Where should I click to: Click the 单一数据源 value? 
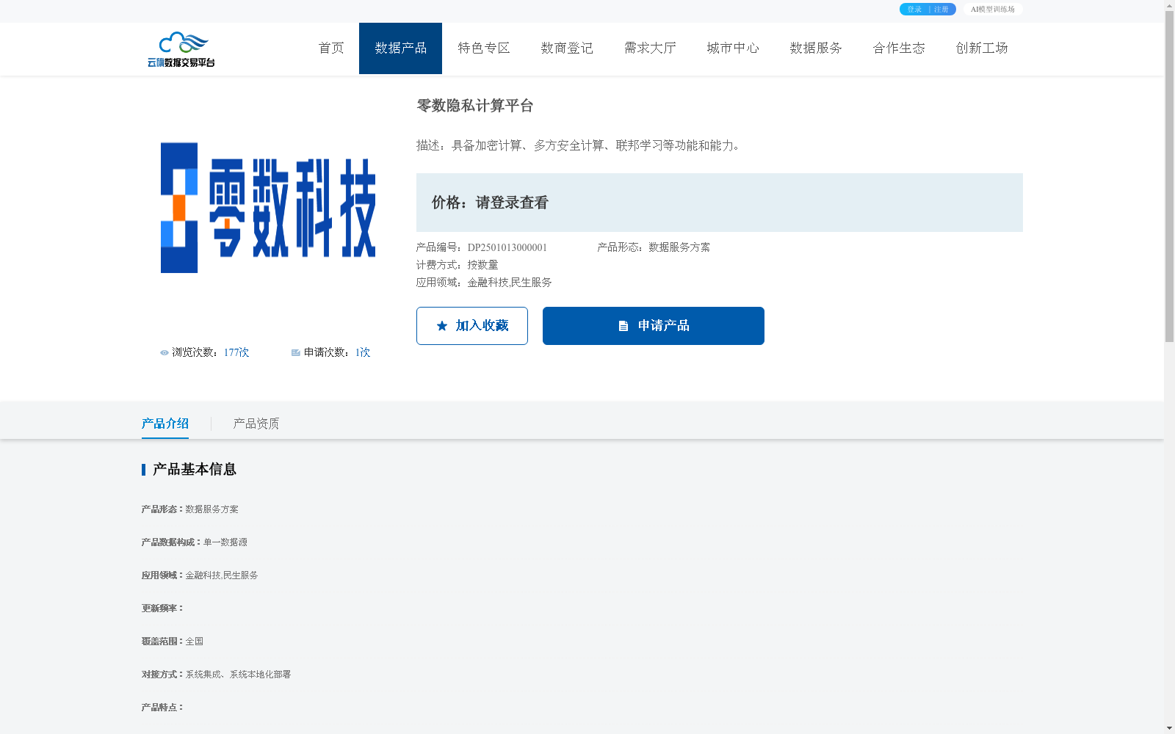[225, 542]
